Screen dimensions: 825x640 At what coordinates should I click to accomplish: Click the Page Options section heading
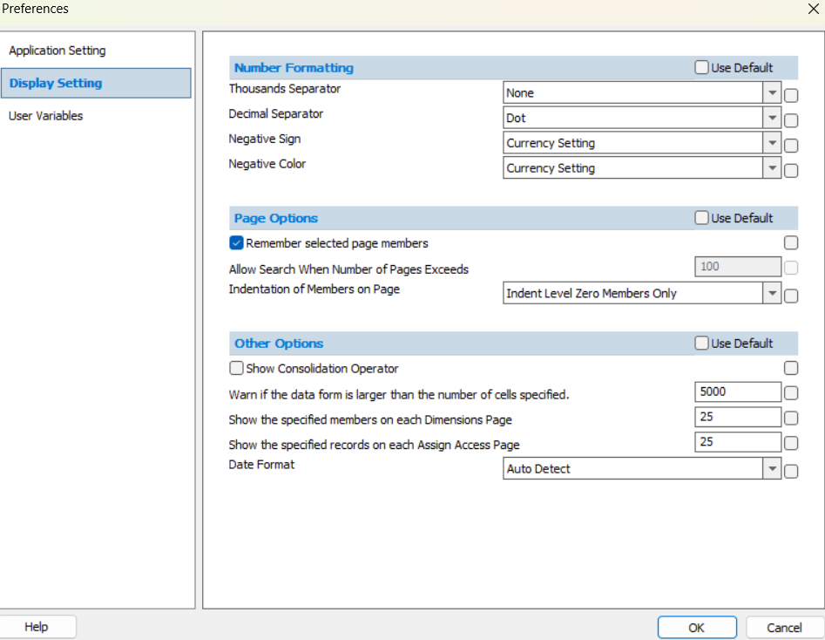coord(275,218)
